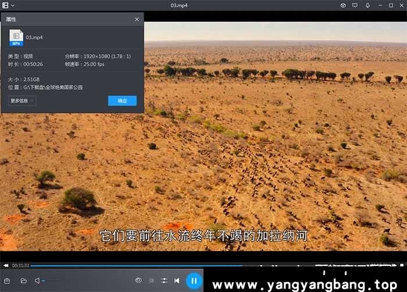Open the message bubble icon in title bar
This screenshot has width=407, height=292.
355,5
